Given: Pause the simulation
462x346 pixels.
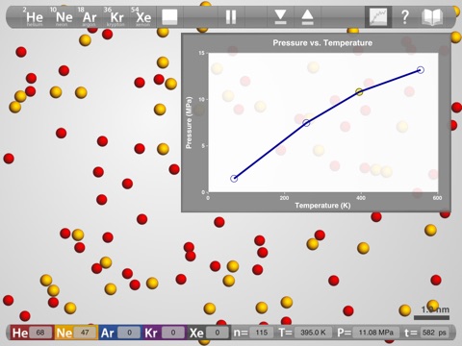Looking at the screenshot, I should (231, 17).
